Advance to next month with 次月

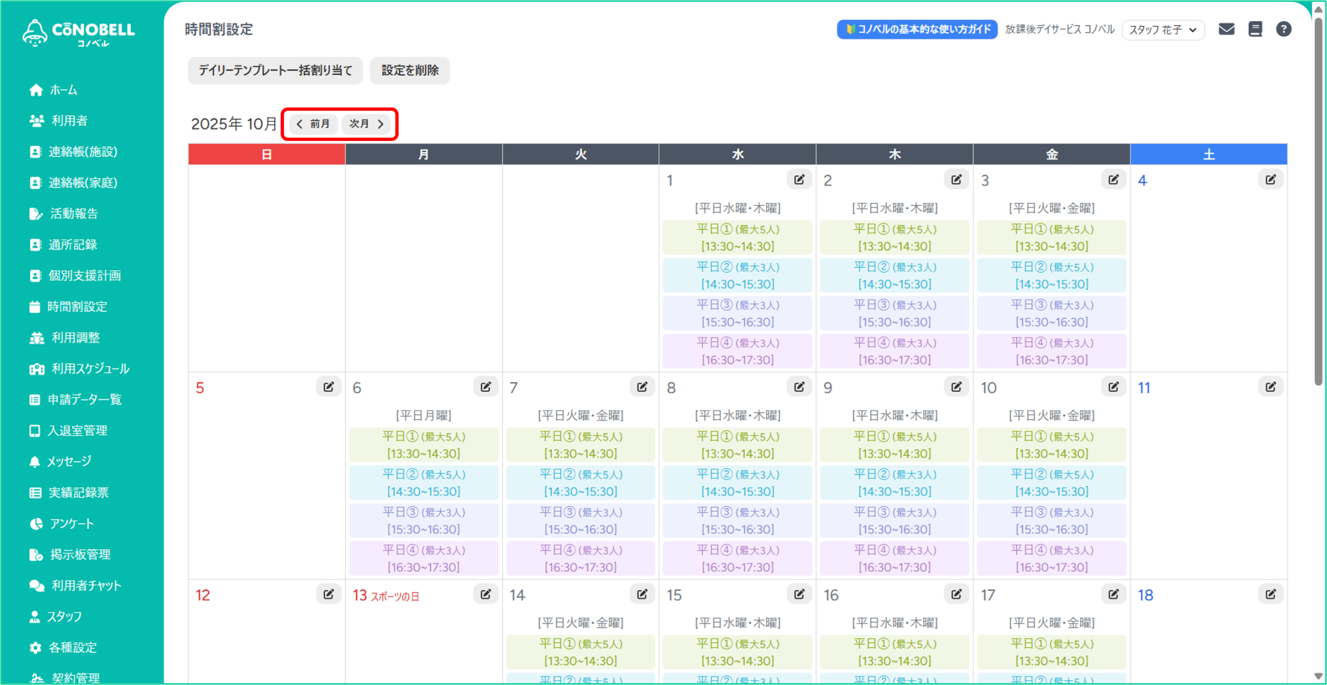[366, 124]
